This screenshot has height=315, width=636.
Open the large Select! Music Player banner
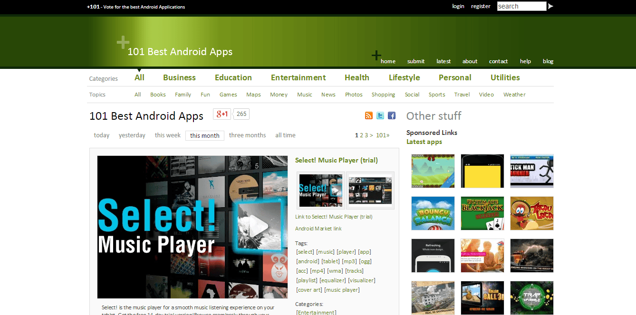tap(193, 227)
